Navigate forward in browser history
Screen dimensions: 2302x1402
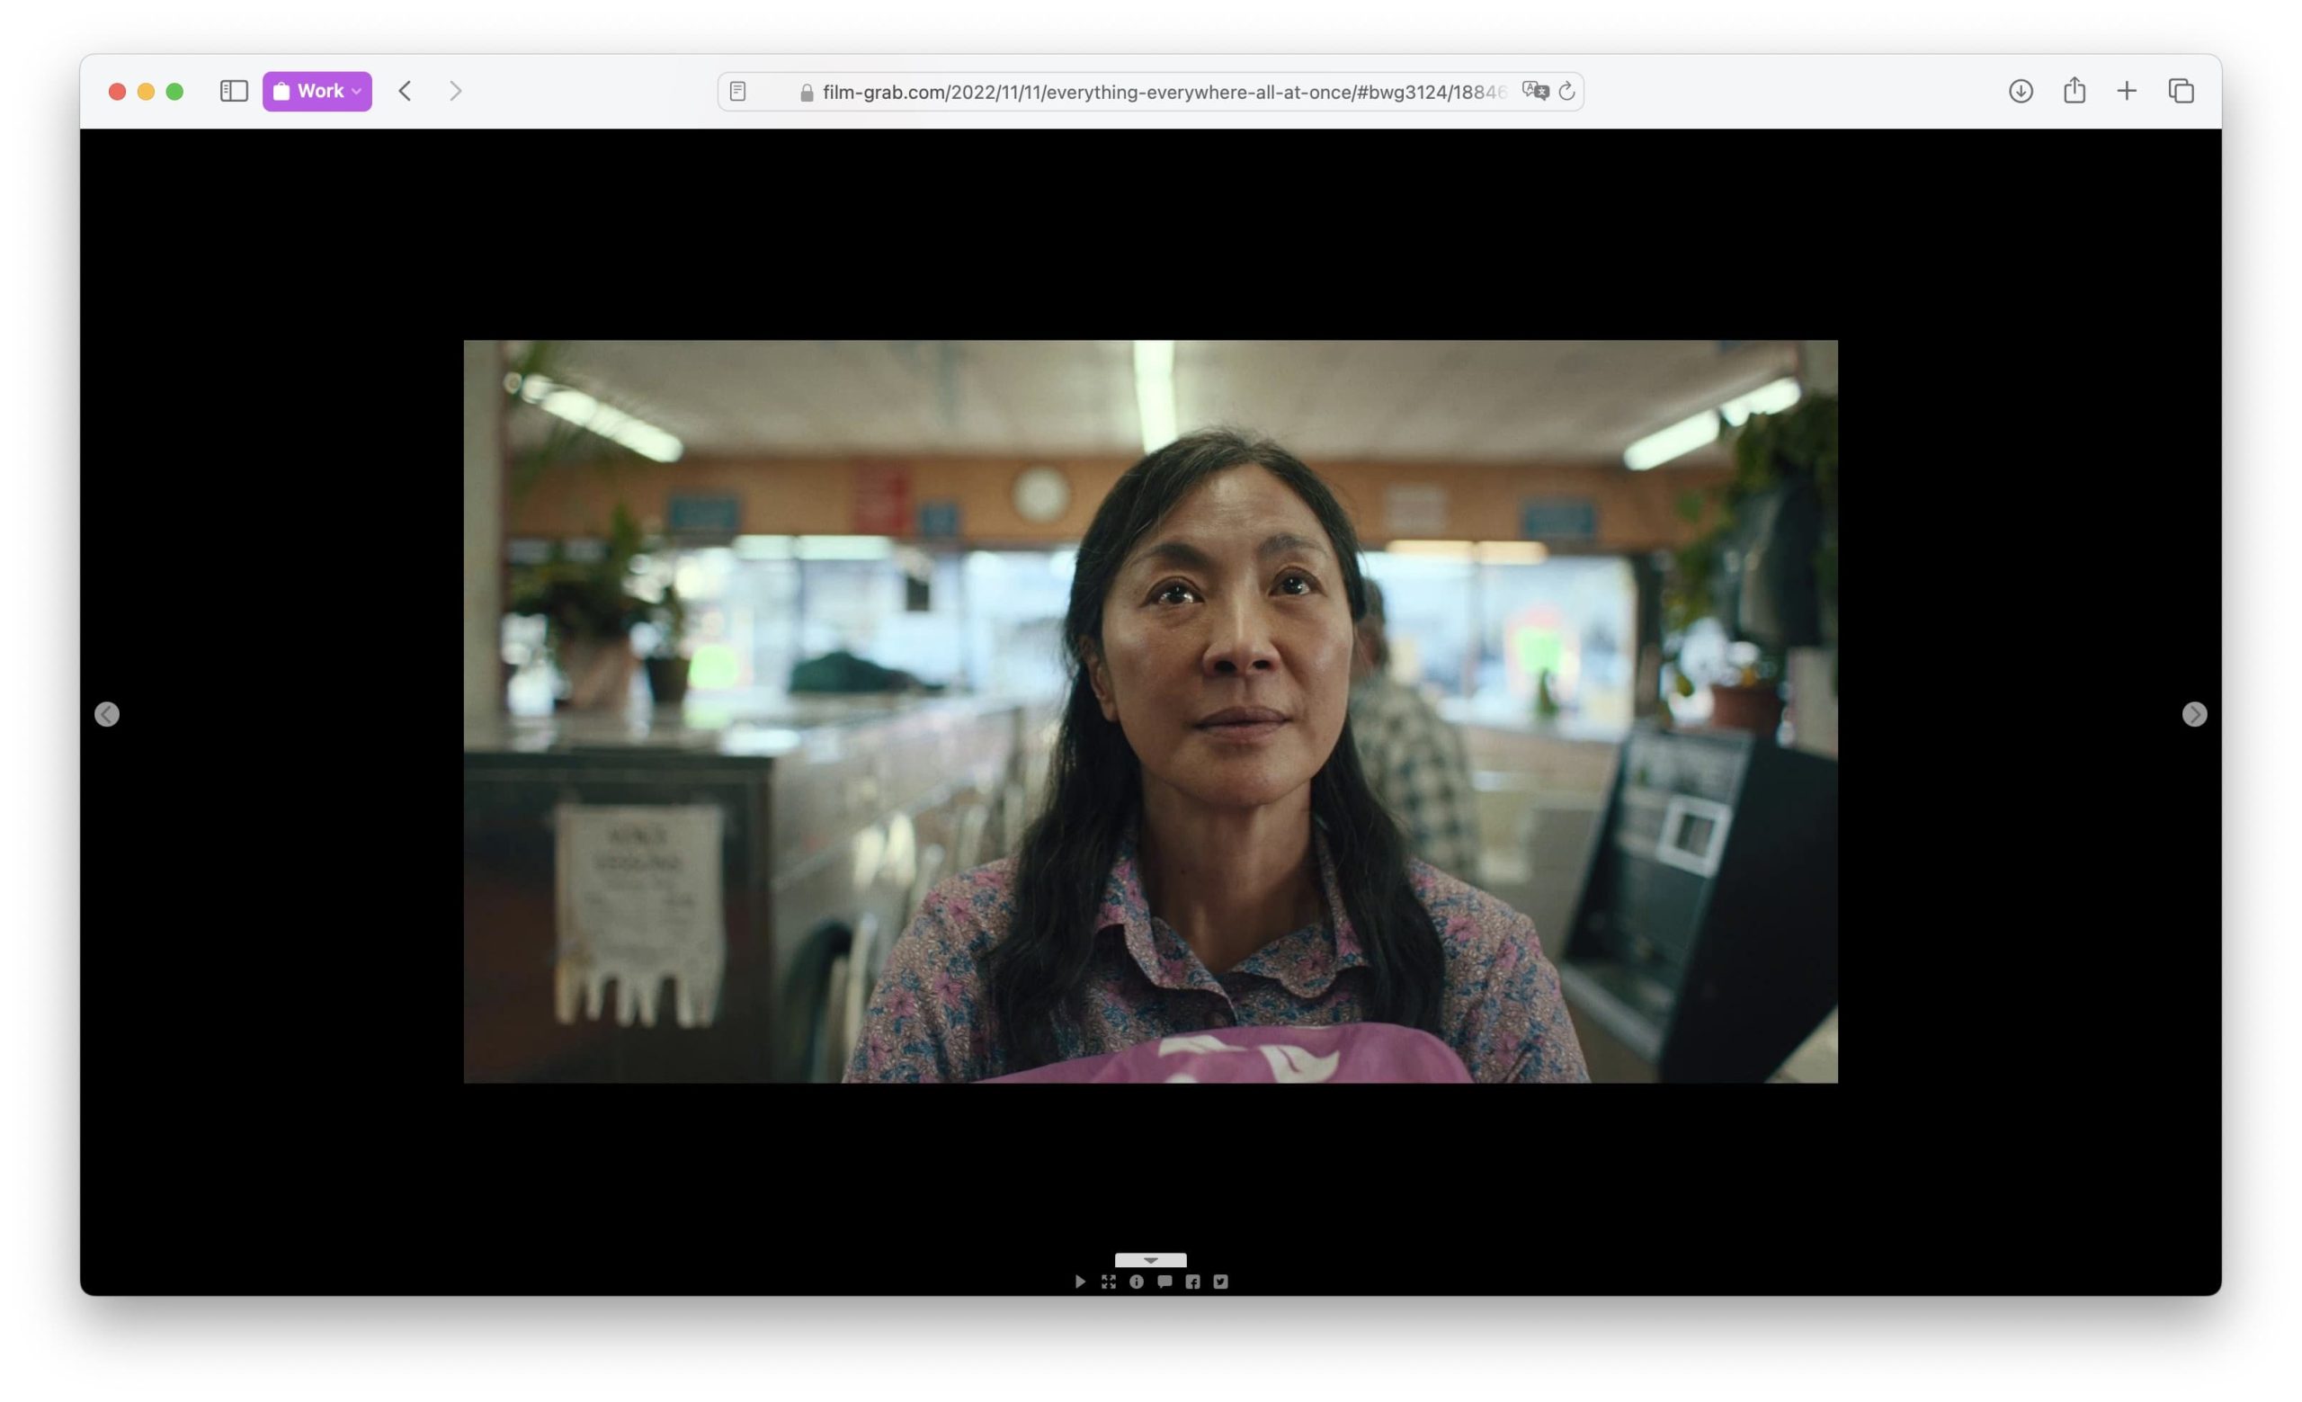coord(456,92)
